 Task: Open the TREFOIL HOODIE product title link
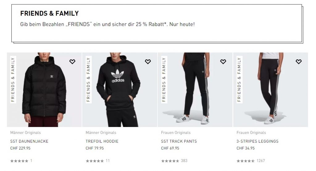coord(102,141)
